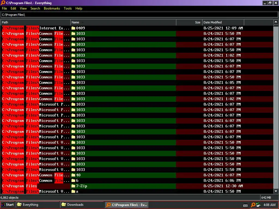
Task: Open the Start menu
Action: point(7,205)
